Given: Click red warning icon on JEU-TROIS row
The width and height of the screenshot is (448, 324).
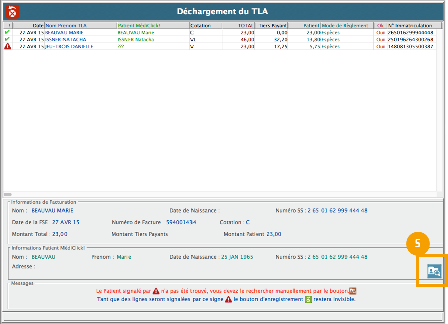Looking at the screenshot, I should (7, 46).
